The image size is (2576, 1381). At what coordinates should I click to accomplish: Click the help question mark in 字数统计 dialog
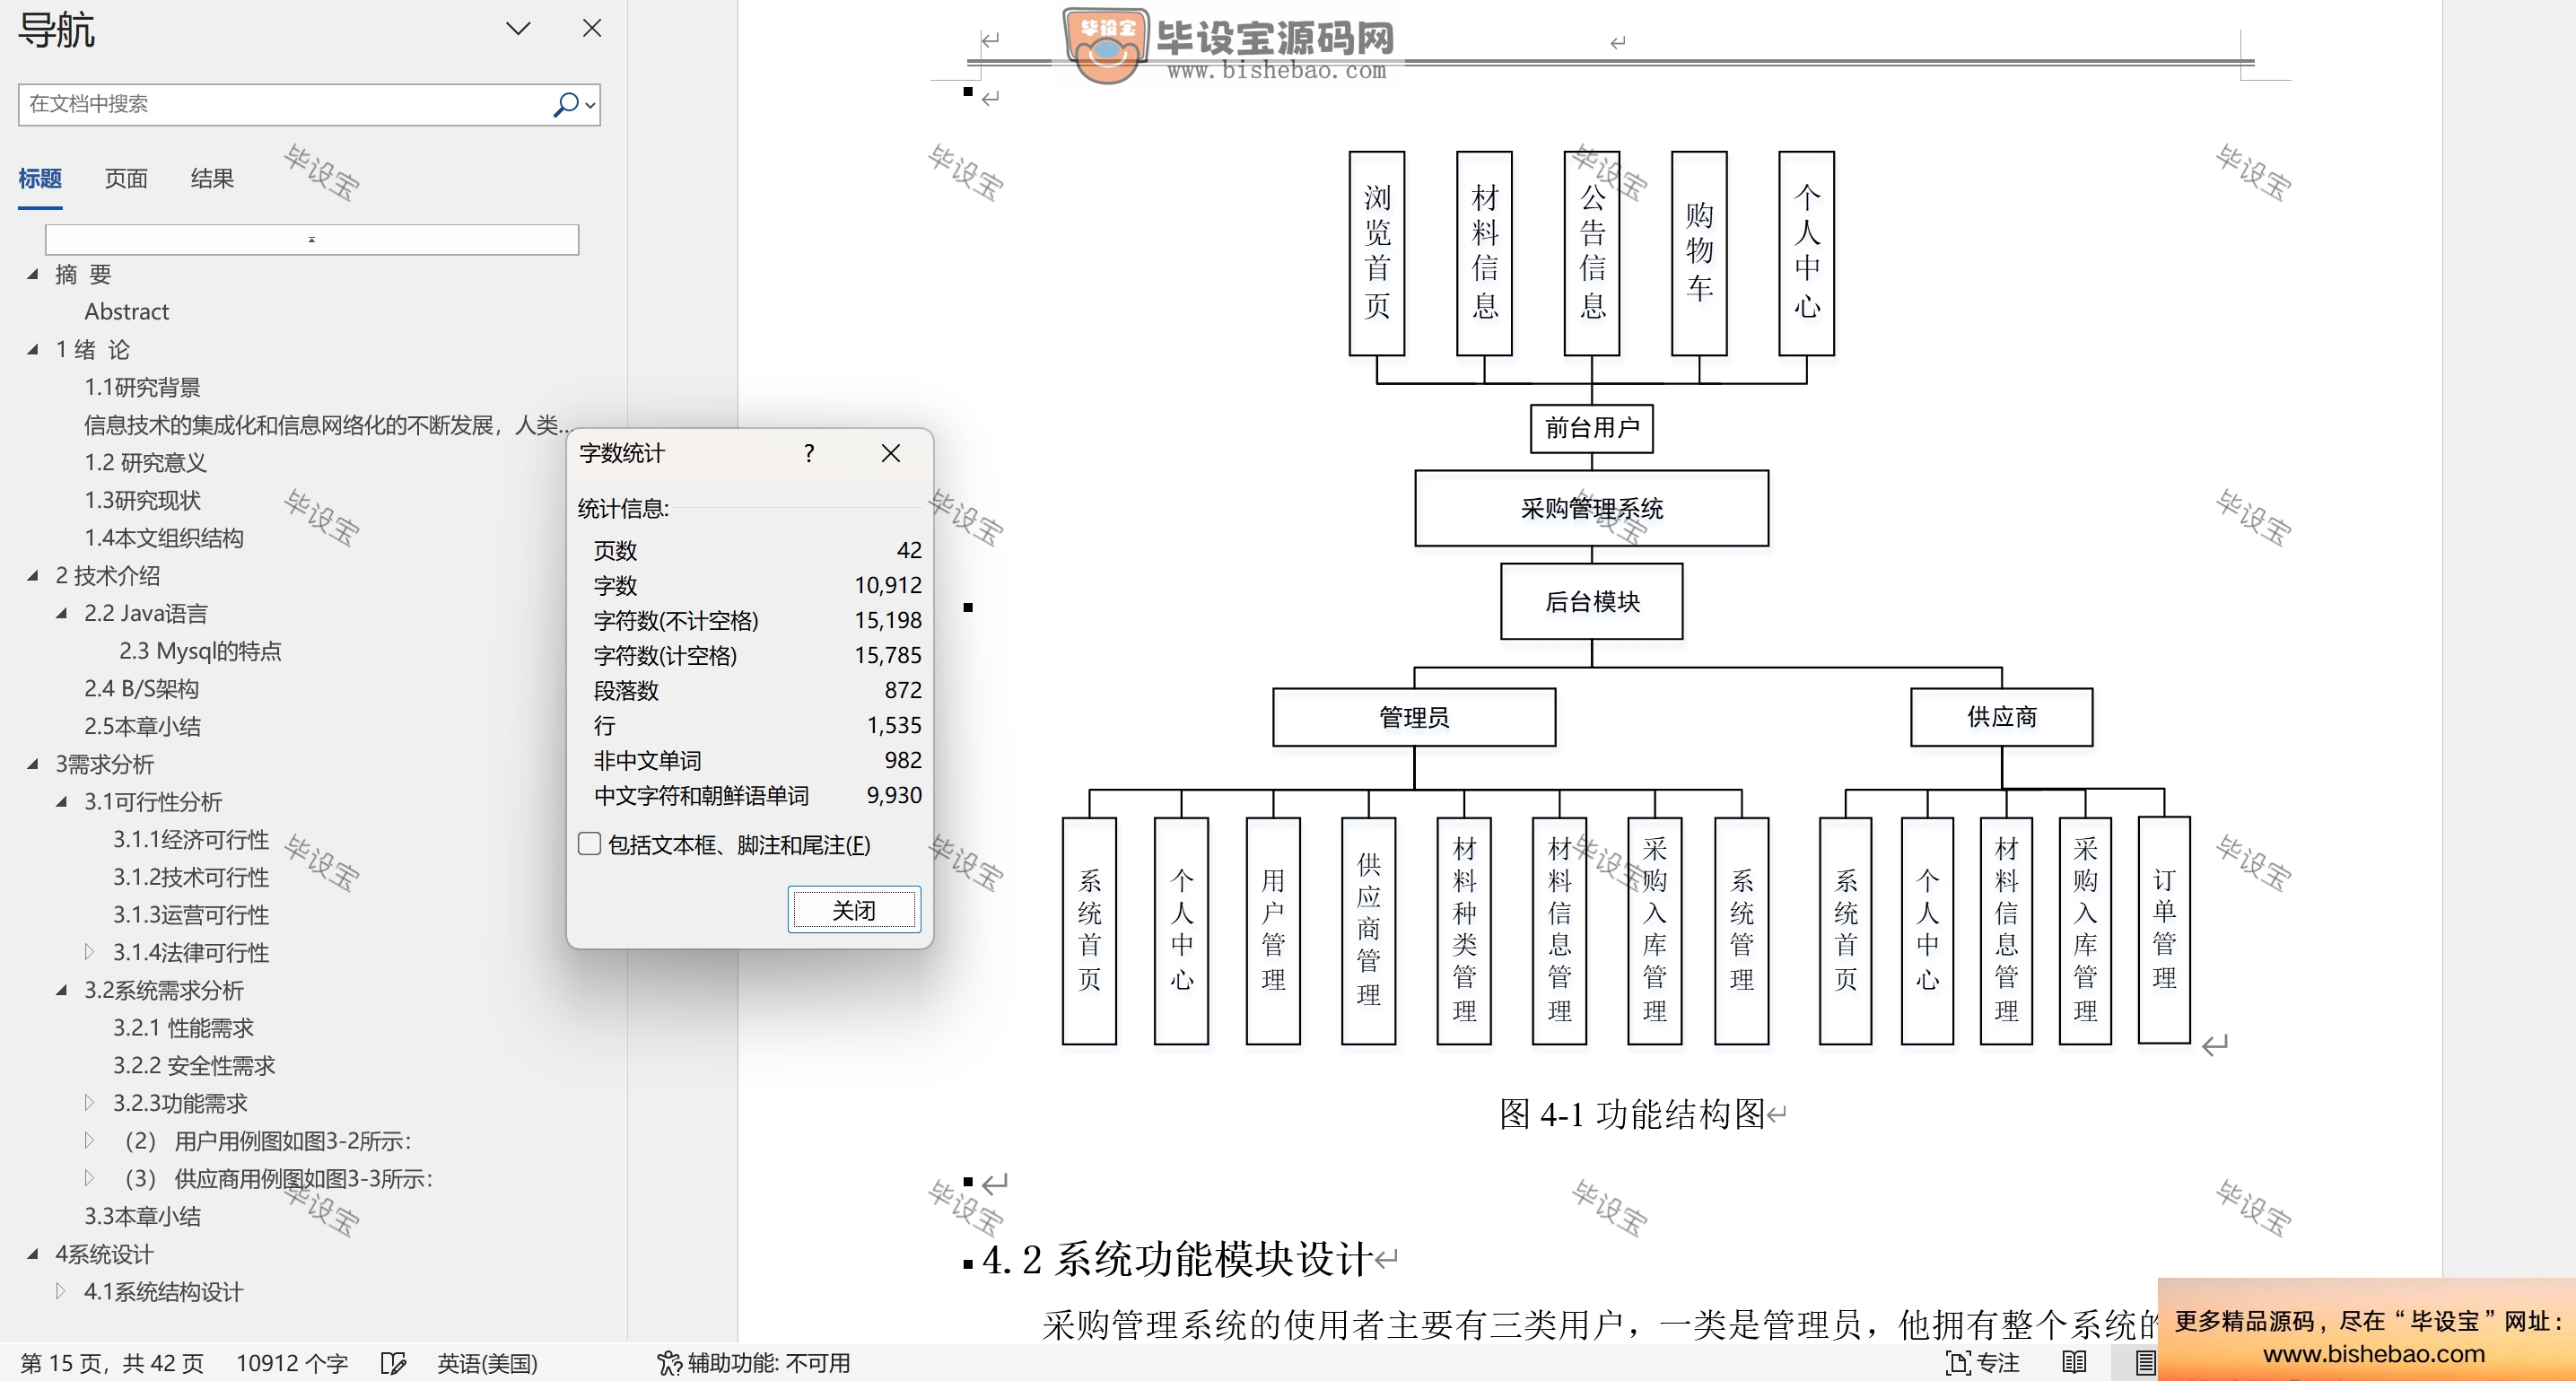click(x=809, y=454)
